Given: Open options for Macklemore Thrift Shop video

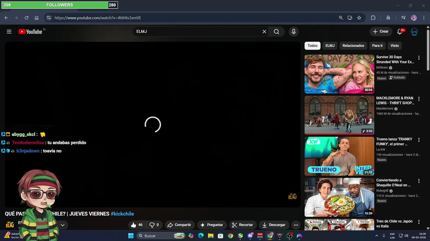Looking at the screenshot, I should (x=419, y=99).
